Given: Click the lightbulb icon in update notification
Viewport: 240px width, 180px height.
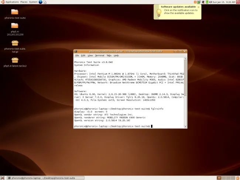Looking at the screenshot, I should [x=159, y=13].
